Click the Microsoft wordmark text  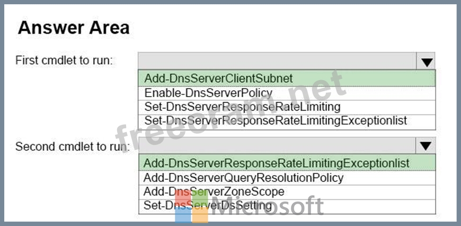[x=268, y=207]
